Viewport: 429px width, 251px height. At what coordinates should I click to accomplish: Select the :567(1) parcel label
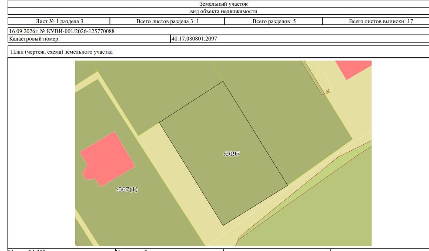[x=127, y=190]
